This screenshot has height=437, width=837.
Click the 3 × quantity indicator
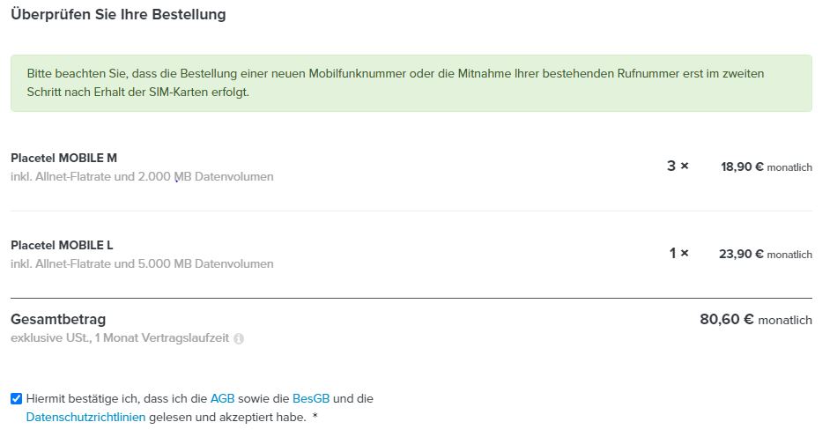tap(678, 166)
